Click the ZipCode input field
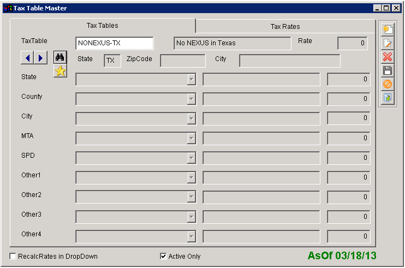This screenshot has width=405, height=268. 182,61
